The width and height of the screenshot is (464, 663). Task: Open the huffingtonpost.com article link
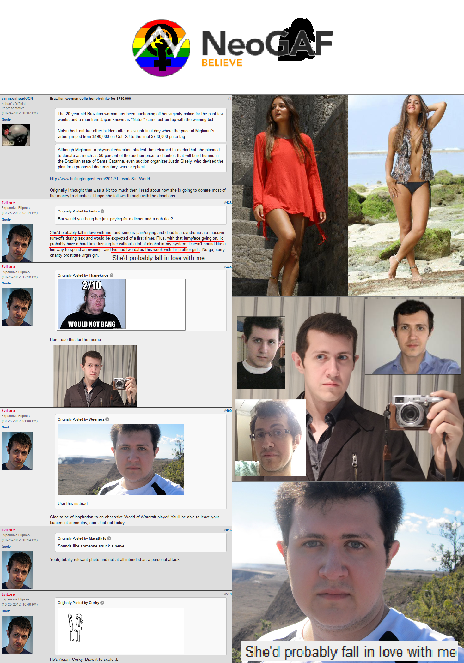[x=100, y=179]
